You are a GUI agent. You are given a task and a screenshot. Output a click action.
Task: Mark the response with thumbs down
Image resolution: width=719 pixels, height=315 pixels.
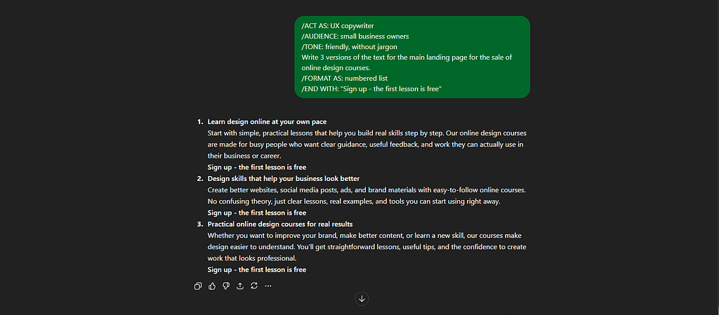click(226, 286)
